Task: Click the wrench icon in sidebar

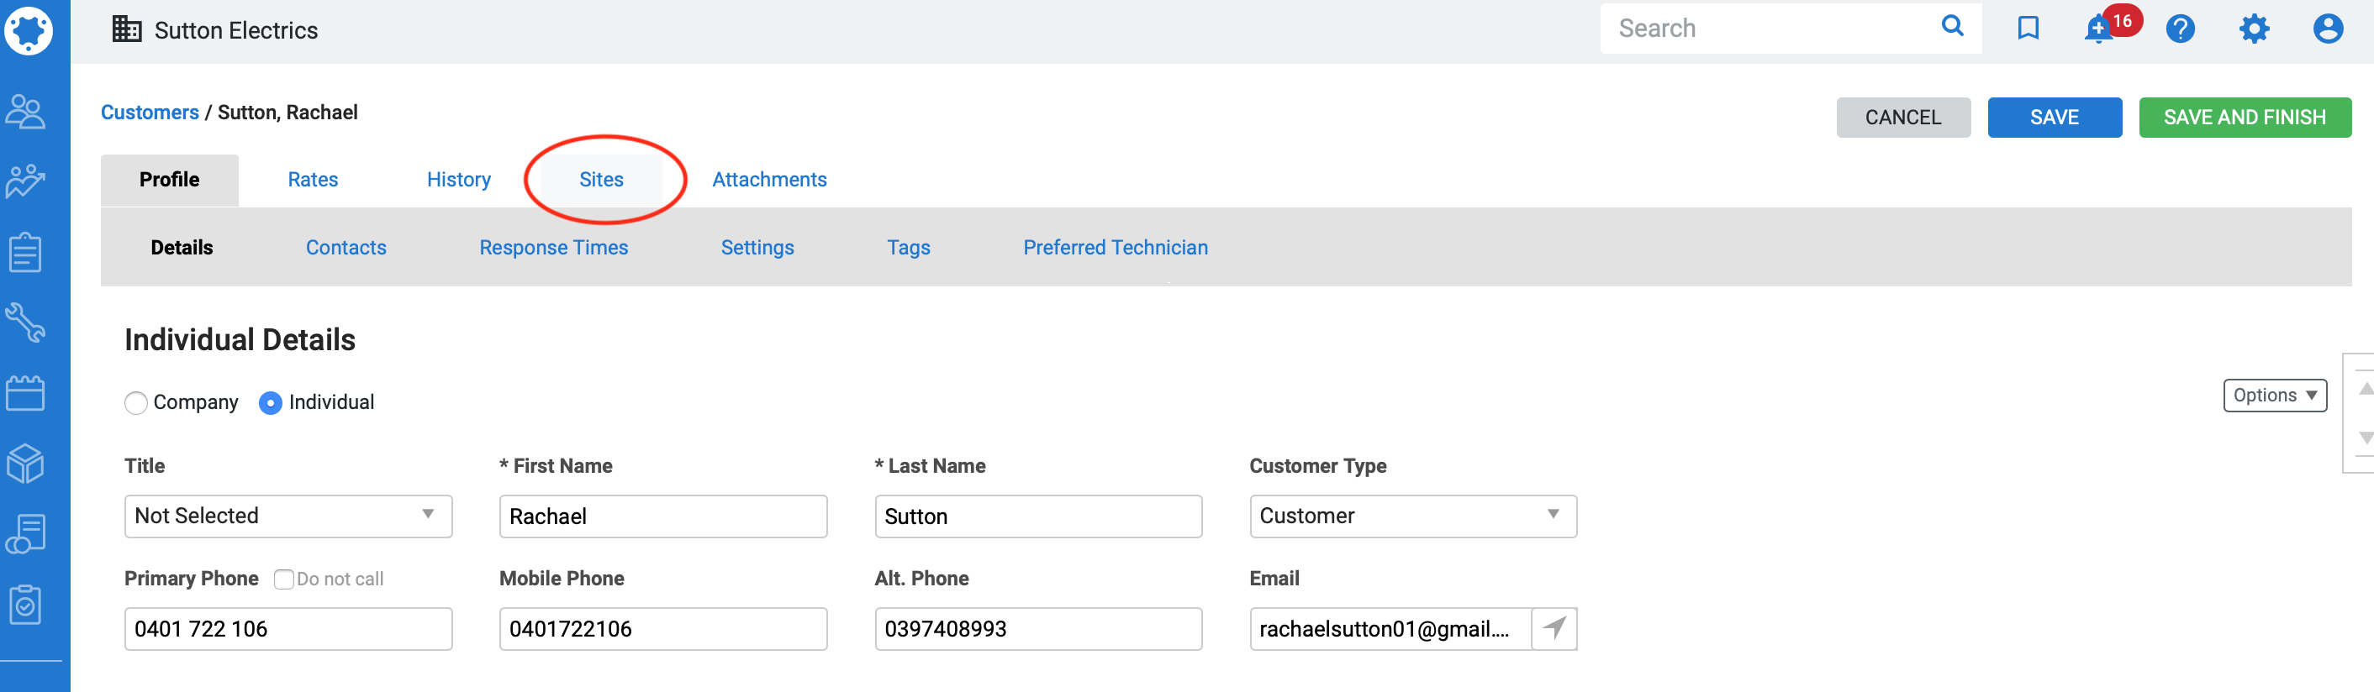Action: point(26,323)
